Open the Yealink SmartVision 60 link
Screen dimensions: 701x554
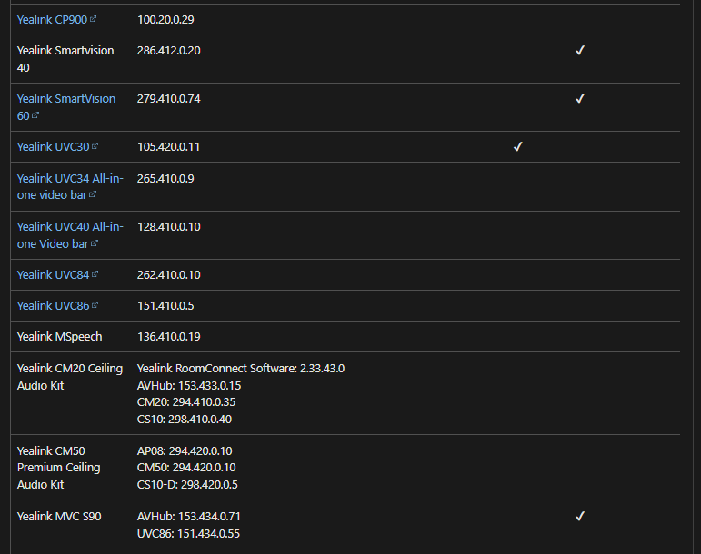pos(65,107)
